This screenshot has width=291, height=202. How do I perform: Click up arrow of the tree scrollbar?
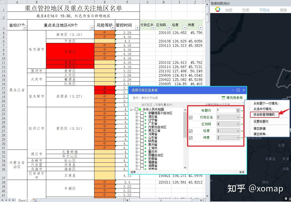tap(185, 110)
